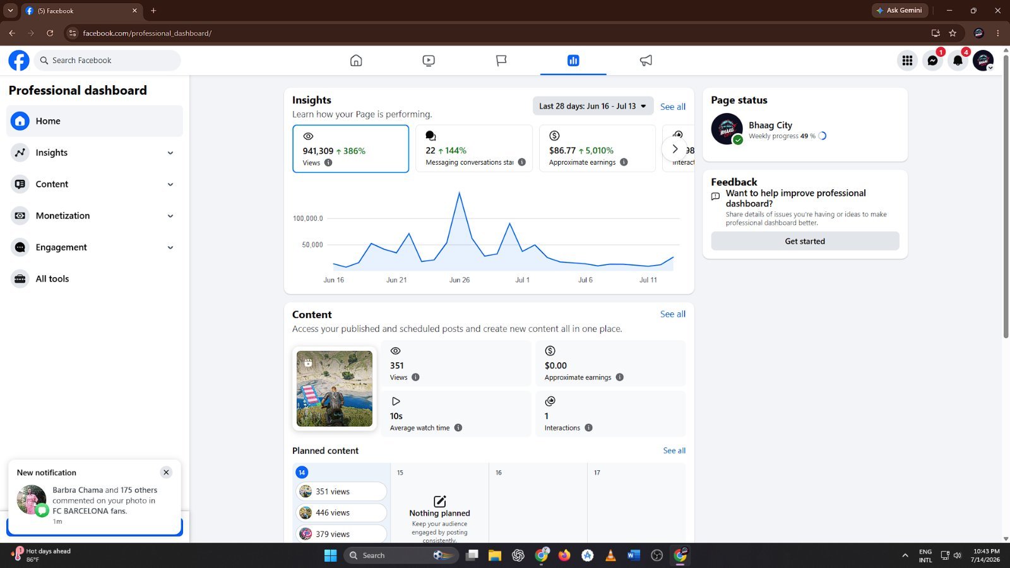The height and width of the screenshot is (568, 1010).
Task: Open the Facebook menu grid icon
Action: (x=907, y=61)
